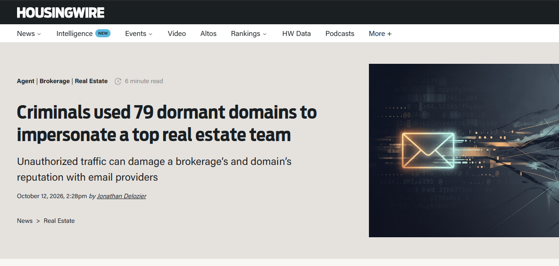Click the NEW badge beside Intelligence
Image resolution: width=559 pixels, height=266 pixels.
click(103, 33)
